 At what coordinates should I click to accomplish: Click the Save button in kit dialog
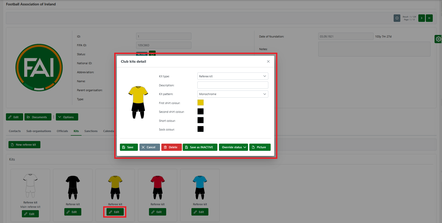[x=129, y=147]
